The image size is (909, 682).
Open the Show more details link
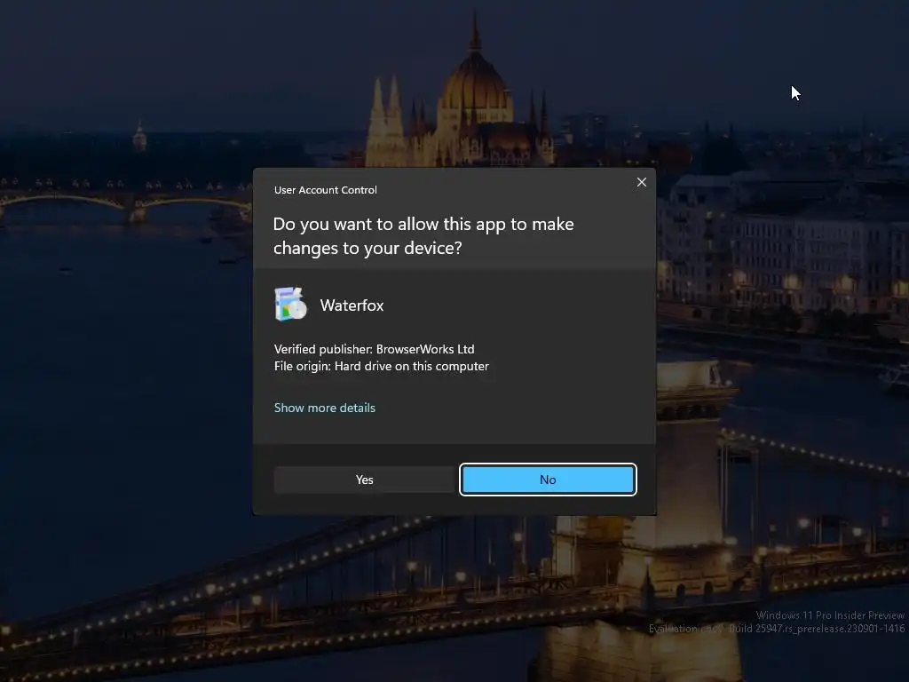tap(325, 408)
